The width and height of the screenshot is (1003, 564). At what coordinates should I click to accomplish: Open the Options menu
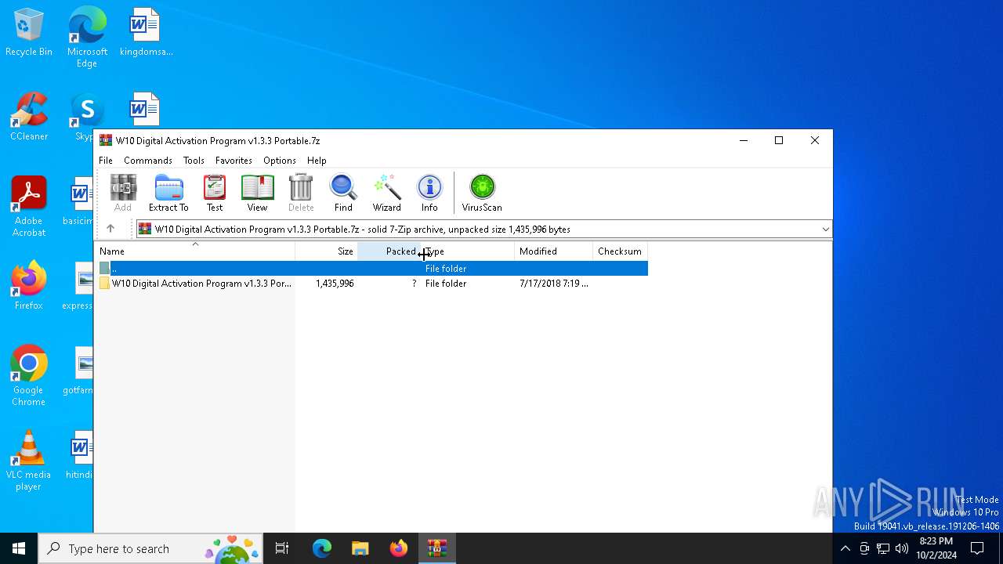pyautogui.click(x=280, y=160)
